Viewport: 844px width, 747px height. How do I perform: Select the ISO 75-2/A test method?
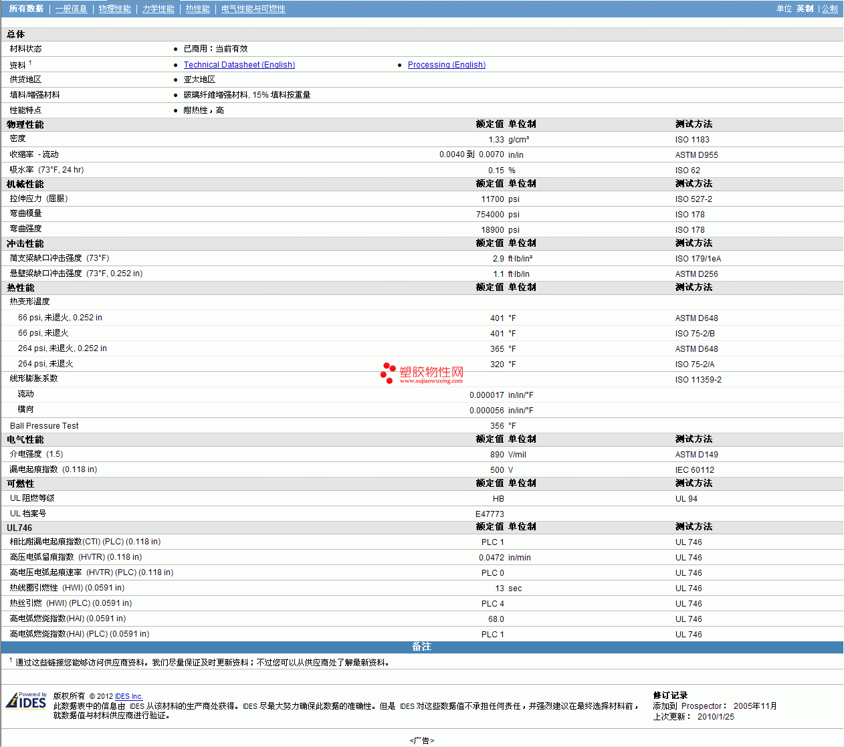click(x=695, y=364)
